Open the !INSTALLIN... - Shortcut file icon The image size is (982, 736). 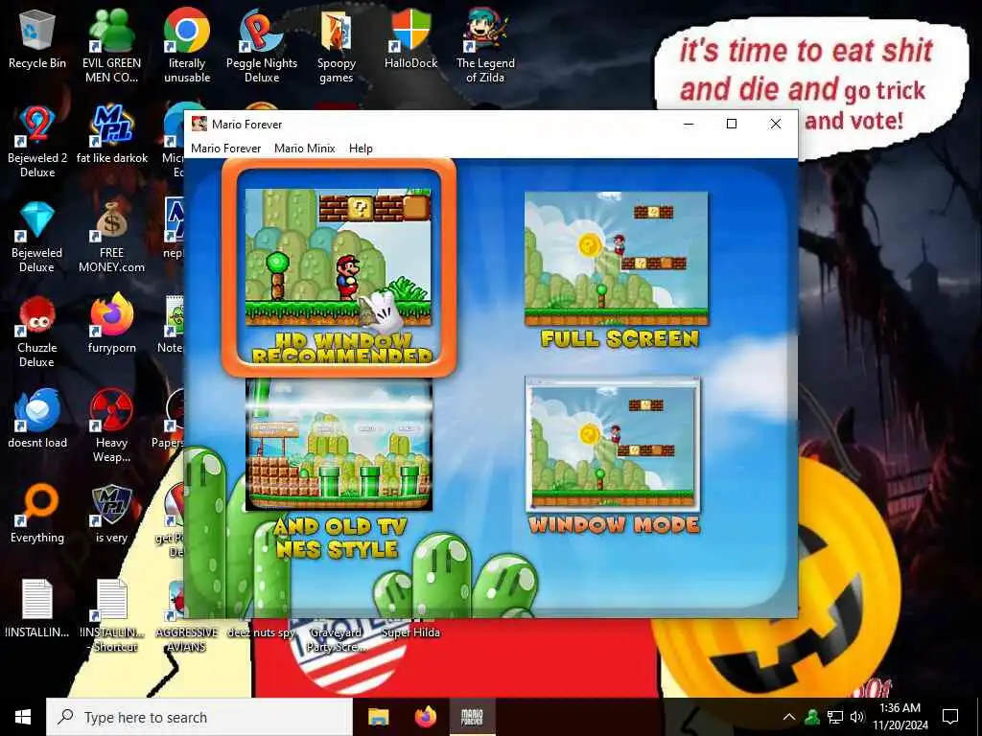pyautogui.click(x=111, y=616)
